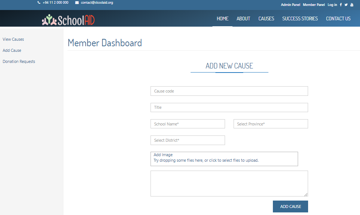The height and width of the screenshot is (215, 360).
Task: Go to the HOME menu item
Action: coord(222,19)
